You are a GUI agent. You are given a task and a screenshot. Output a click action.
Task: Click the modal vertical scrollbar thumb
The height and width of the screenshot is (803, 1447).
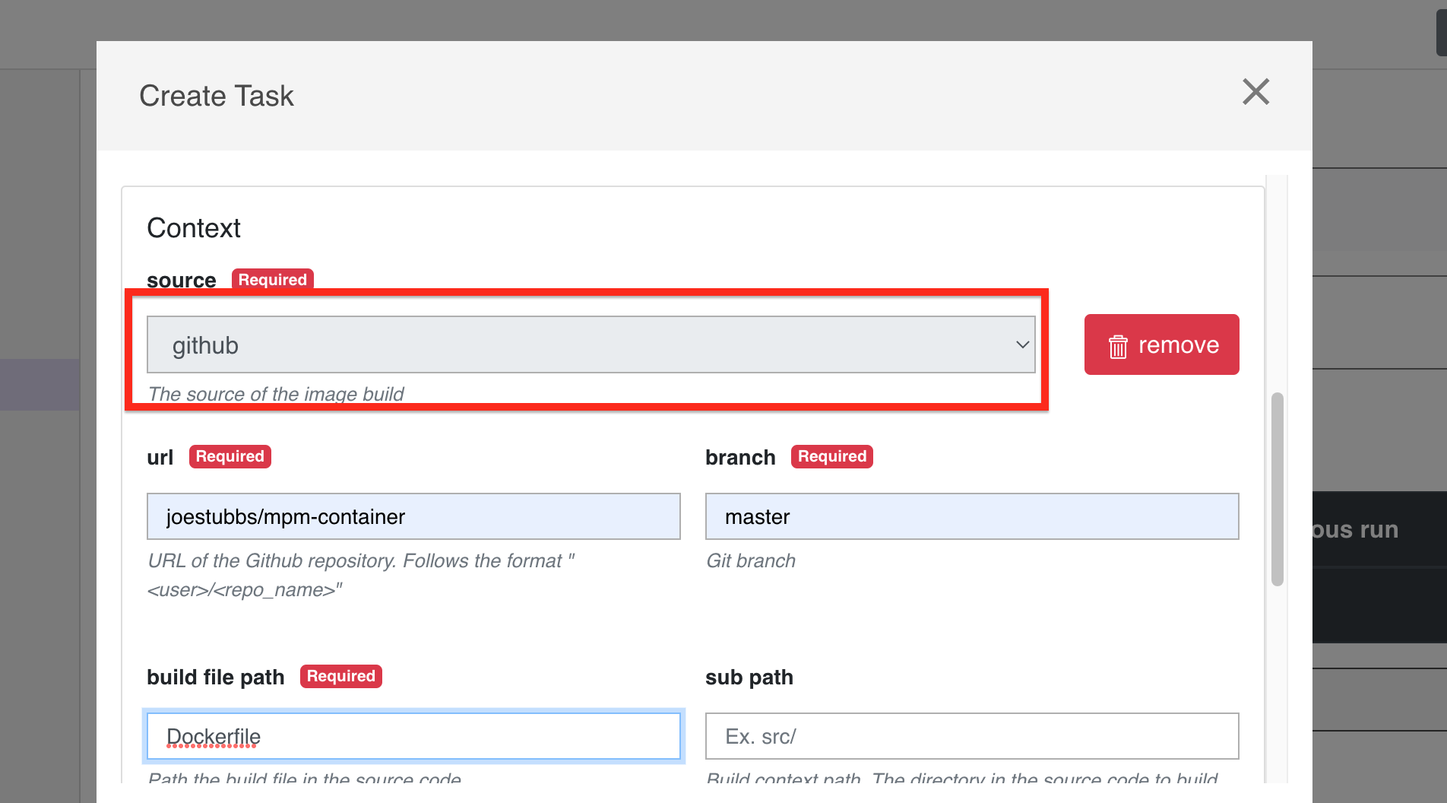tap(1278, 489)
